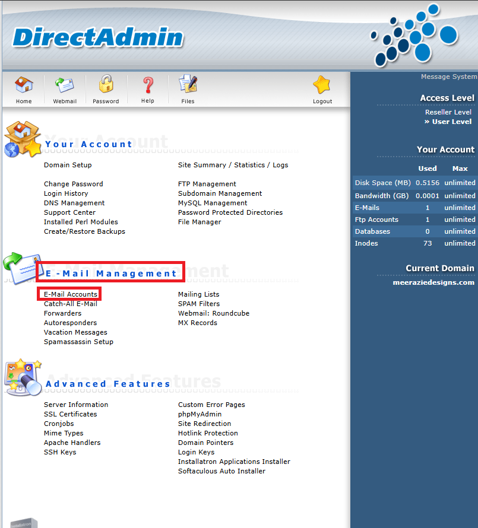Image resolution: width=478 pixels, height=528 pixels.
Task: Open SPAM Filters
Action: (199, 304)
